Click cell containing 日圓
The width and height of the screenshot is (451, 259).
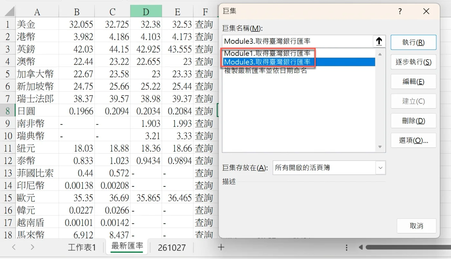[x=37, y=111]
